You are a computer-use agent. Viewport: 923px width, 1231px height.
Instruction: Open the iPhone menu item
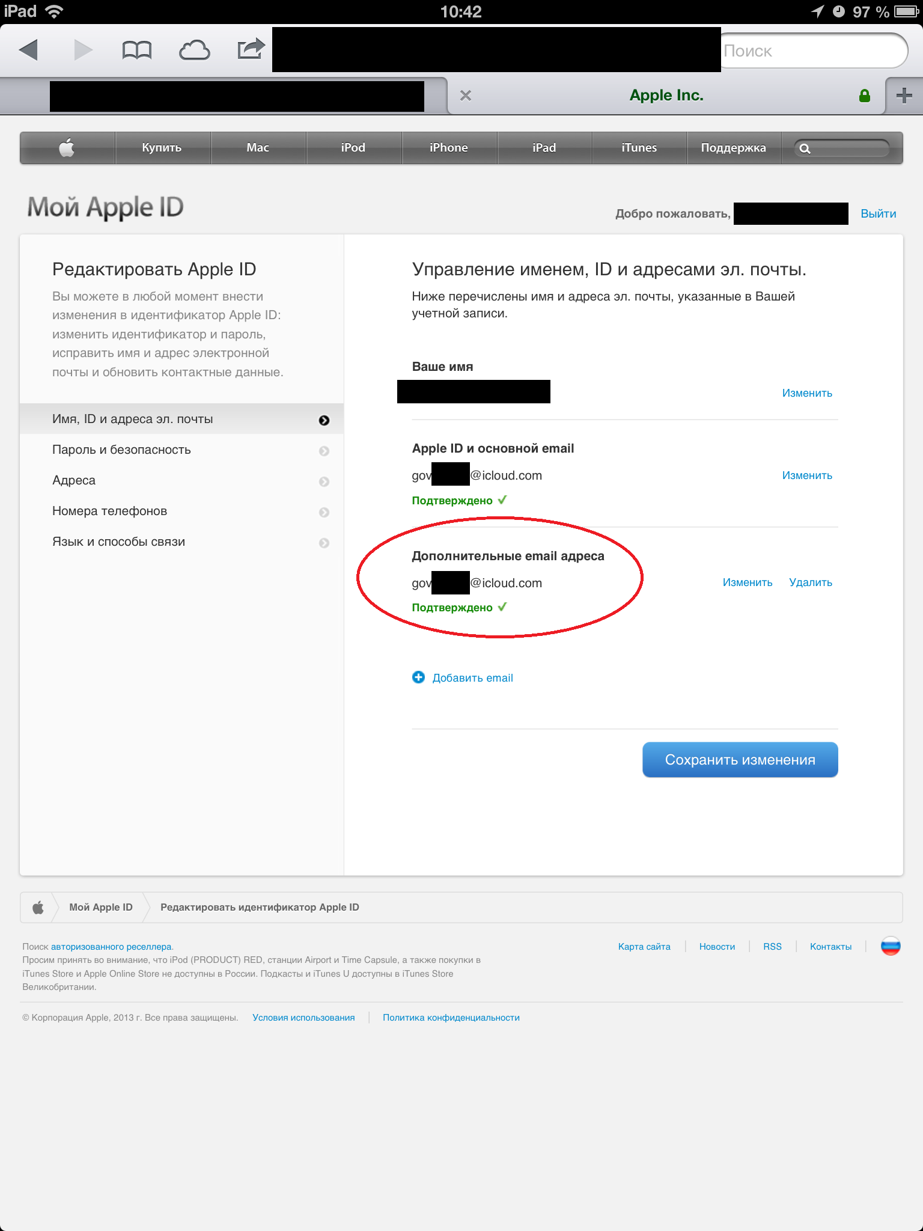pos(449,148)
